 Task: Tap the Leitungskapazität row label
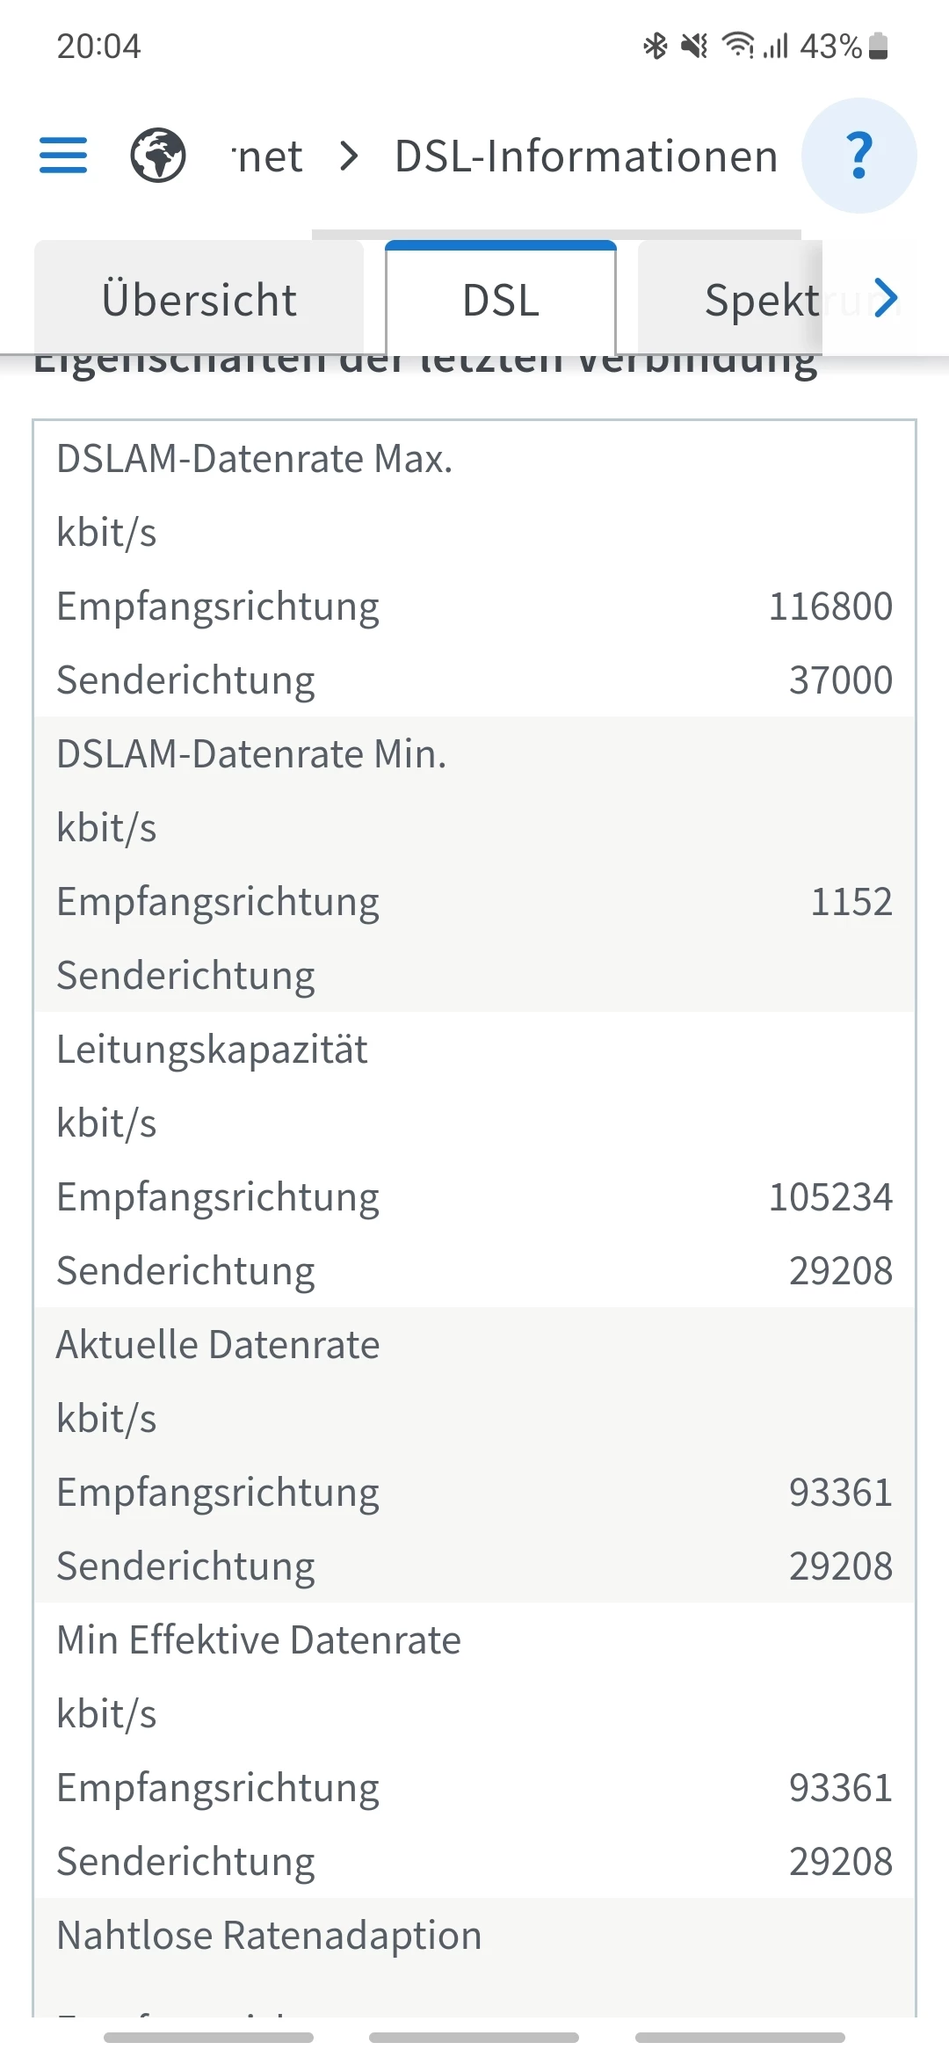coord(212,1050)
